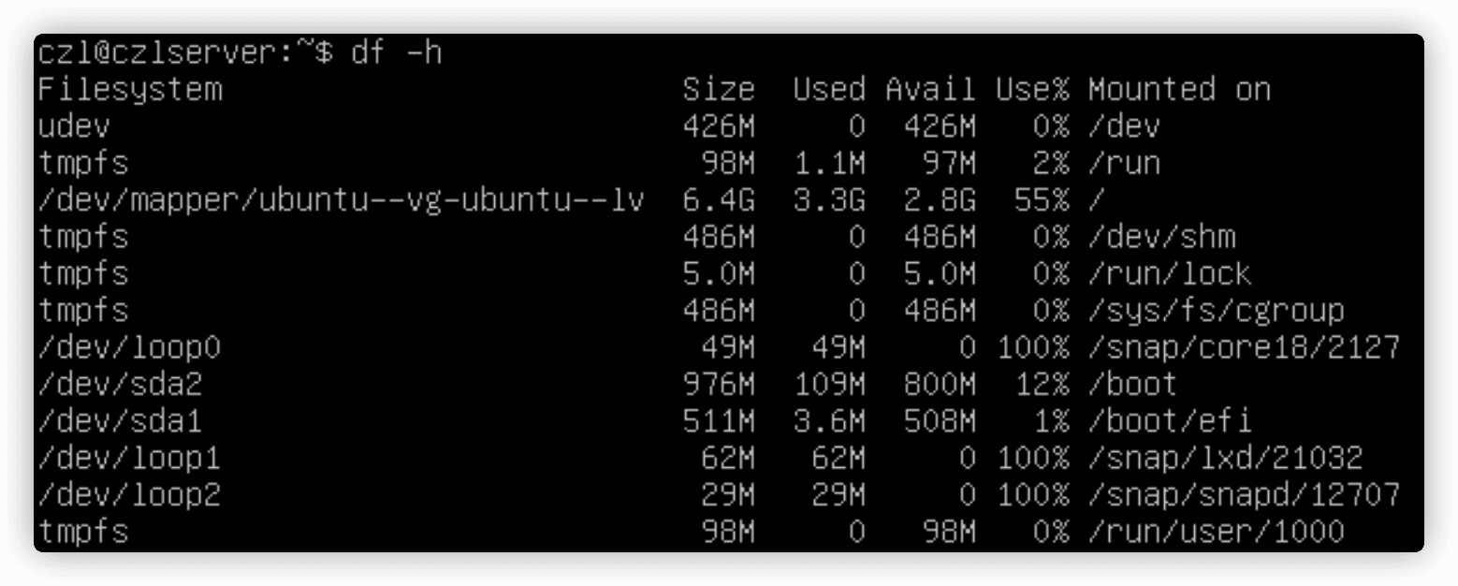Click the 'Mounted on' column header
The image size is (1458, 586).
[1179, 90]
